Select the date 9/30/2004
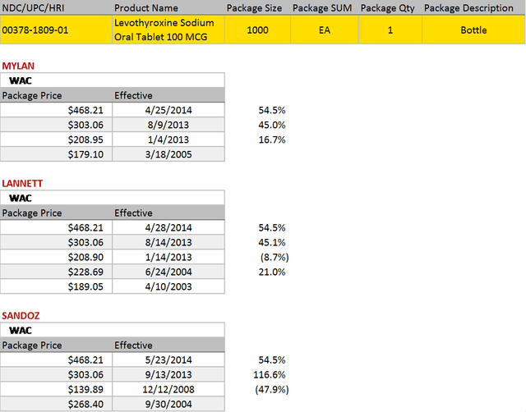The image size is (526, 412). pos(168,404)
